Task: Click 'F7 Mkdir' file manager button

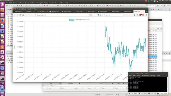Action: click(x=115, y=88)
